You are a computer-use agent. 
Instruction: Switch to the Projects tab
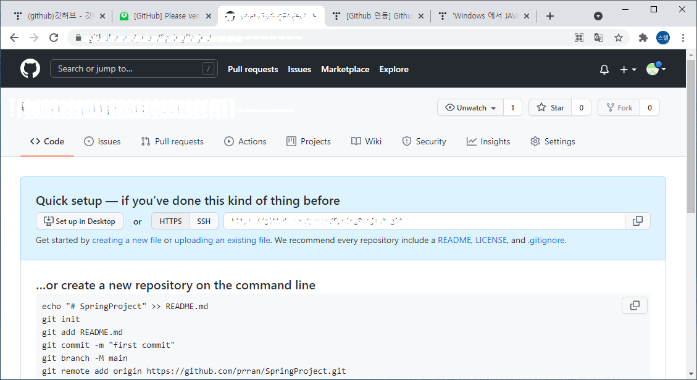309,141
